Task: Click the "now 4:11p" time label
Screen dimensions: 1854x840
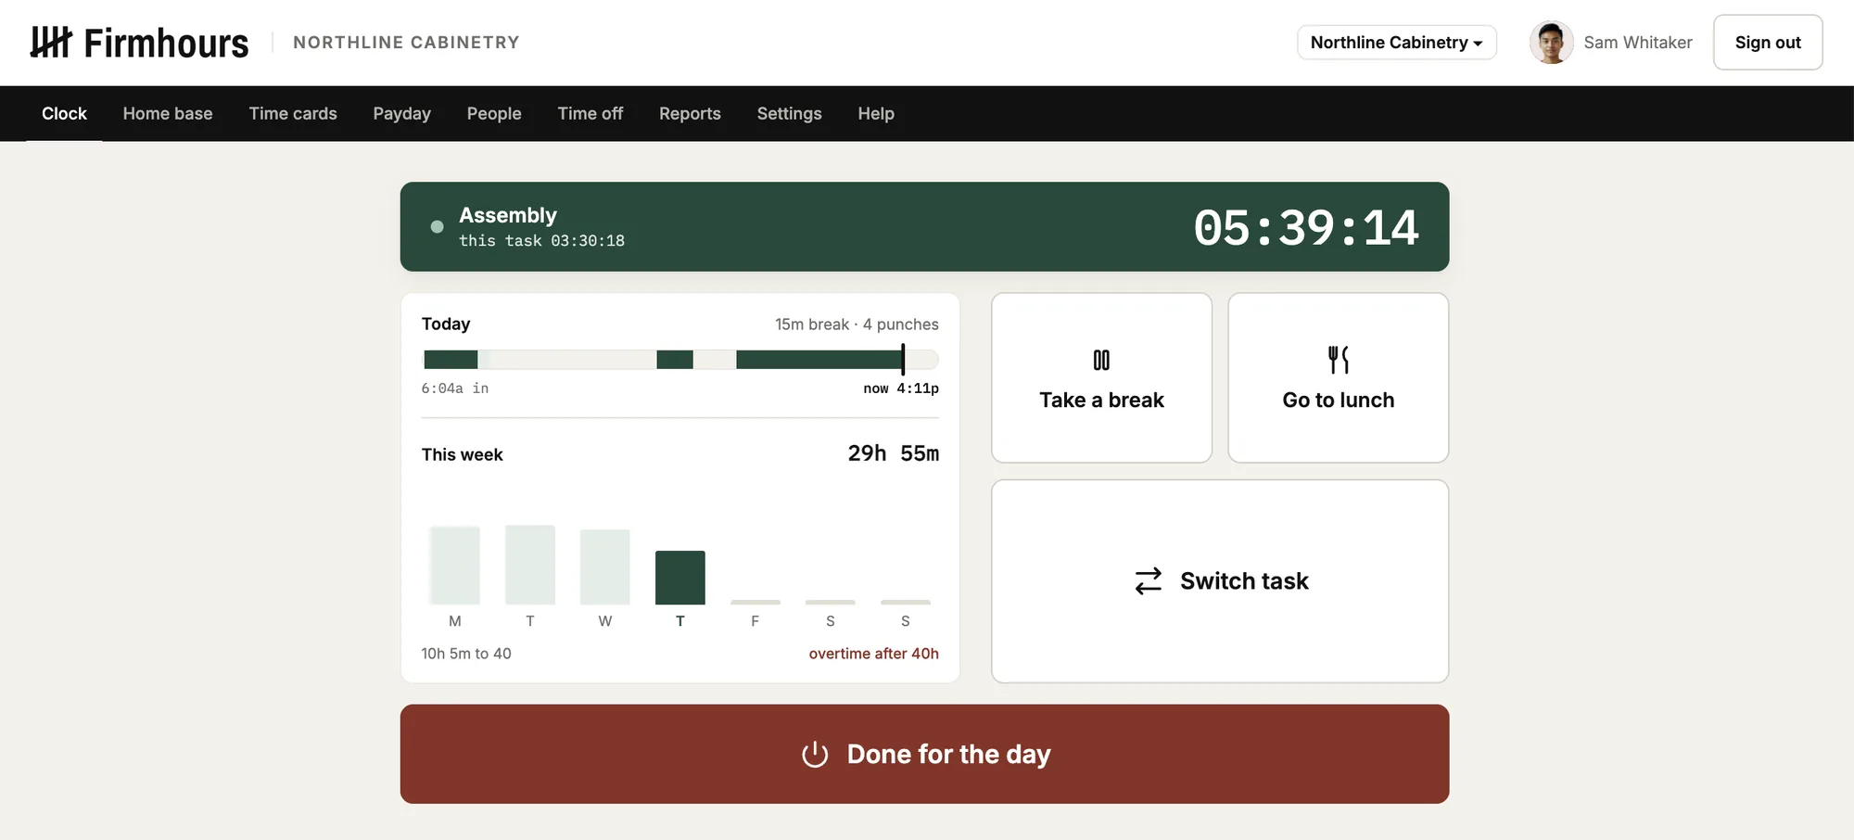Action: (x=901, y=388)
